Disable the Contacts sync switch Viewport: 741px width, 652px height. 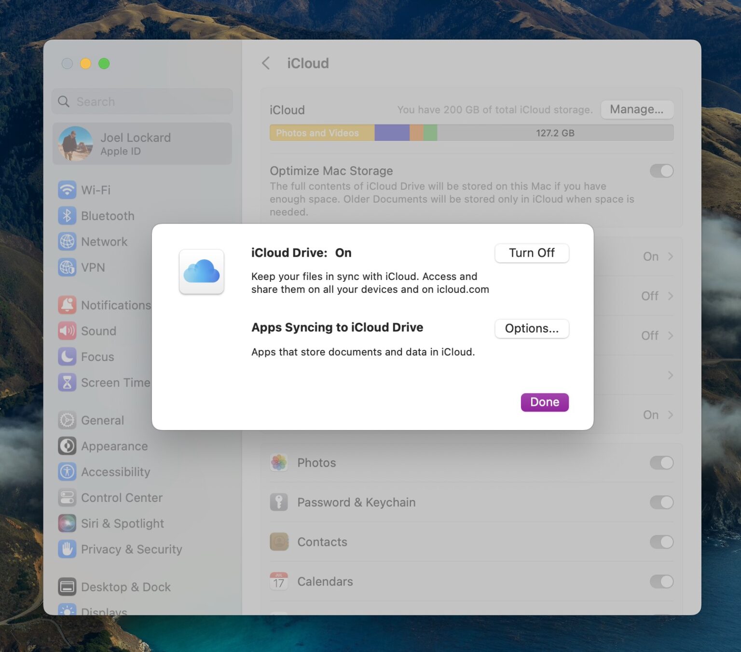(661, 541)
